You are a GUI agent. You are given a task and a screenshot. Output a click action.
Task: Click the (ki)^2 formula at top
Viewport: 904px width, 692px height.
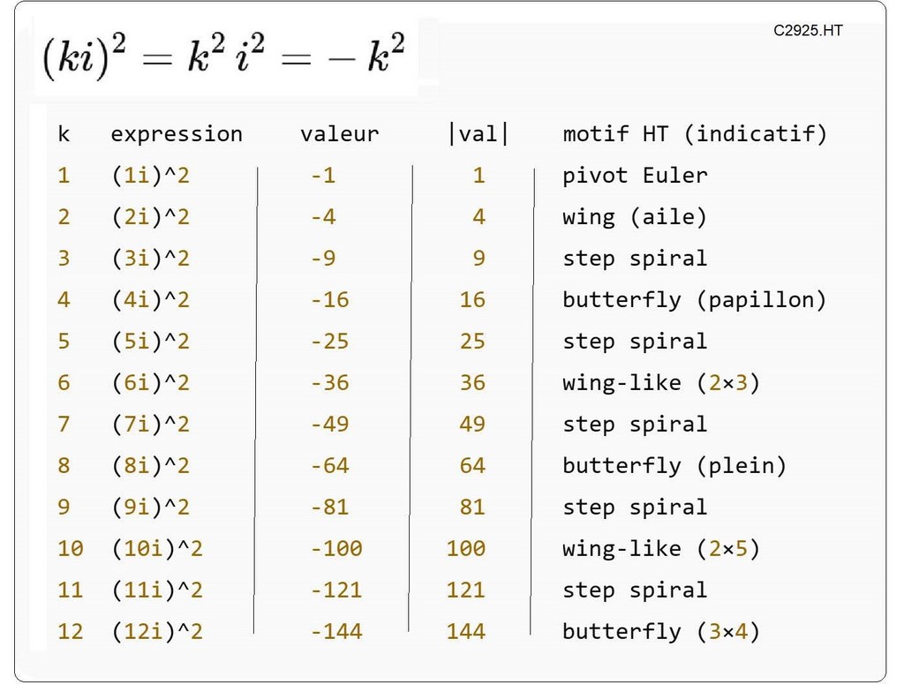click(x=222, y=57)
